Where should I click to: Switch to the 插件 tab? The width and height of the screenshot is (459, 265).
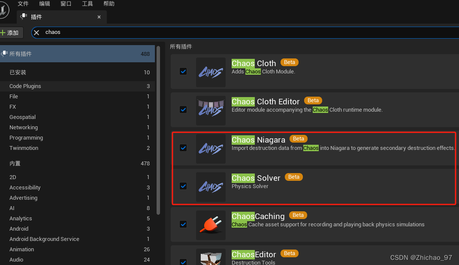pyautogui.click(x=62, y=17)
